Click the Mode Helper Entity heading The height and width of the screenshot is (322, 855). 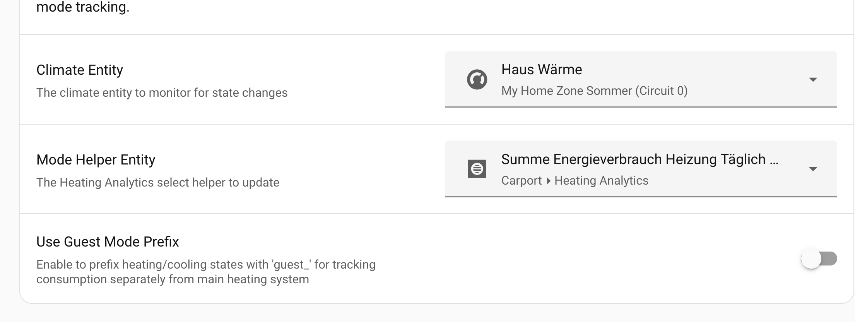click(x=96, y=160)
